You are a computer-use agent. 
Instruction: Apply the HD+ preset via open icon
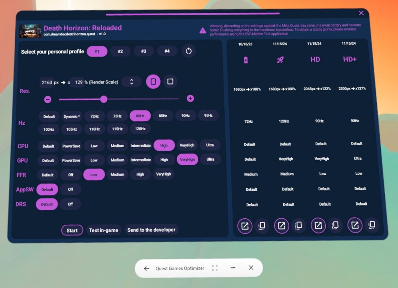[355, 225]
